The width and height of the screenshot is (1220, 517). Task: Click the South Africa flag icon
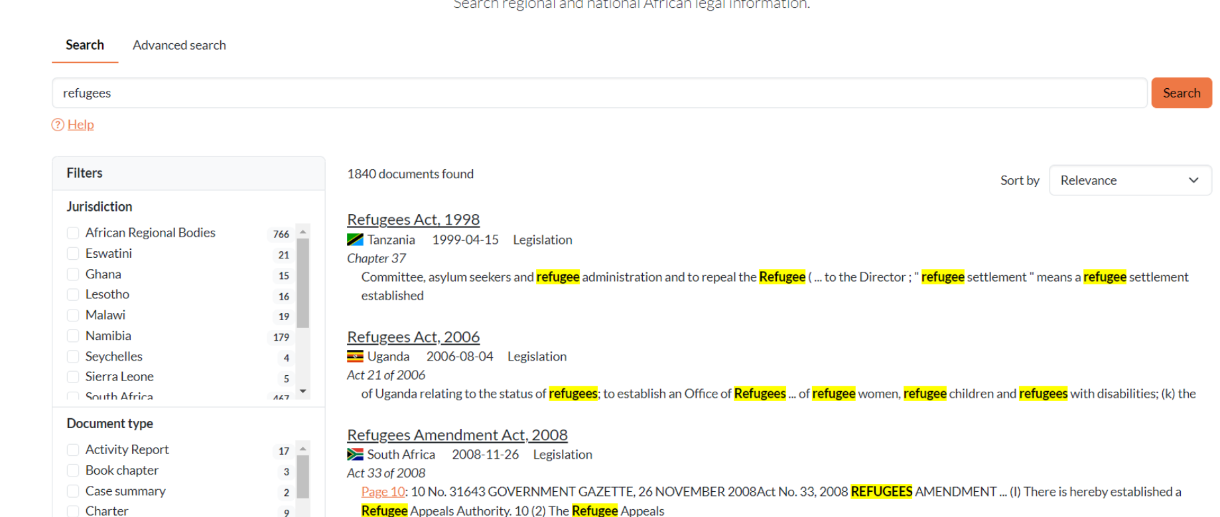[355, 455]
